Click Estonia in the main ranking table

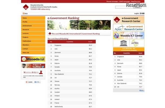click(x=57, y=63)
